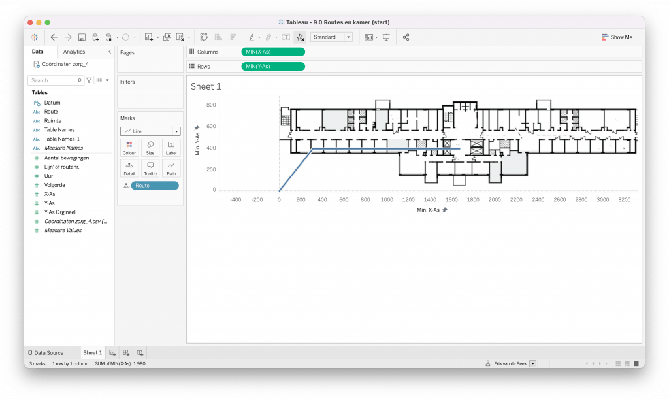Collapse the Data pane with the arrow
This screenshot has width=669, height=400.
tap(109, 52)
